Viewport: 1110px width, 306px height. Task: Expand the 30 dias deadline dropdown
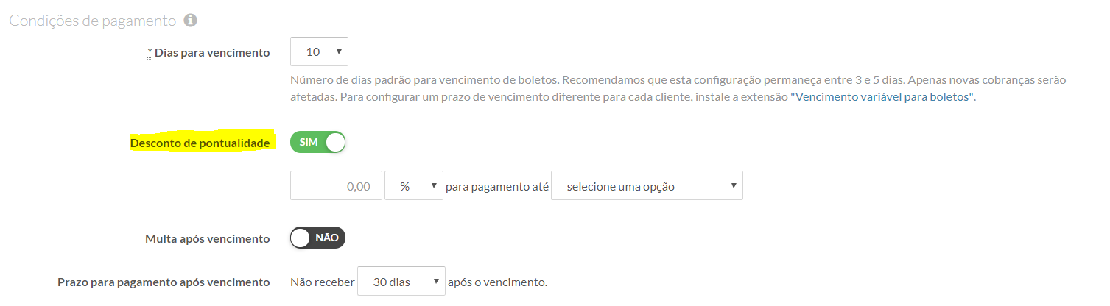click(401, 282)
